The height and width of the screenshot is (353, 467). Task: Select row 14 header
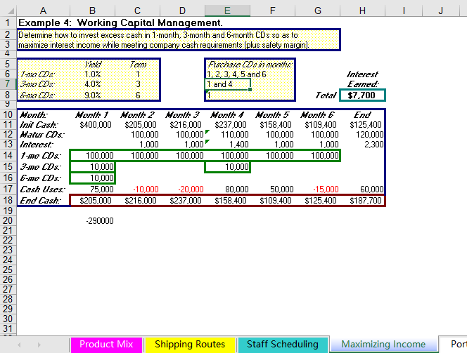click(7, 155)
